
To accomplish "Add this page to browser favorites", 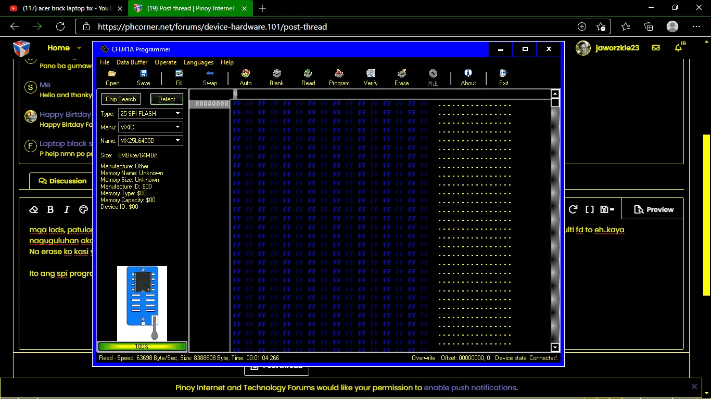I will click(x=601, y=26).
